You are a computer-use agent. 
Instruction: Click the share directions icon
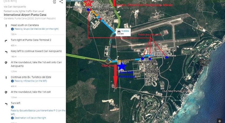pos(61,2)
